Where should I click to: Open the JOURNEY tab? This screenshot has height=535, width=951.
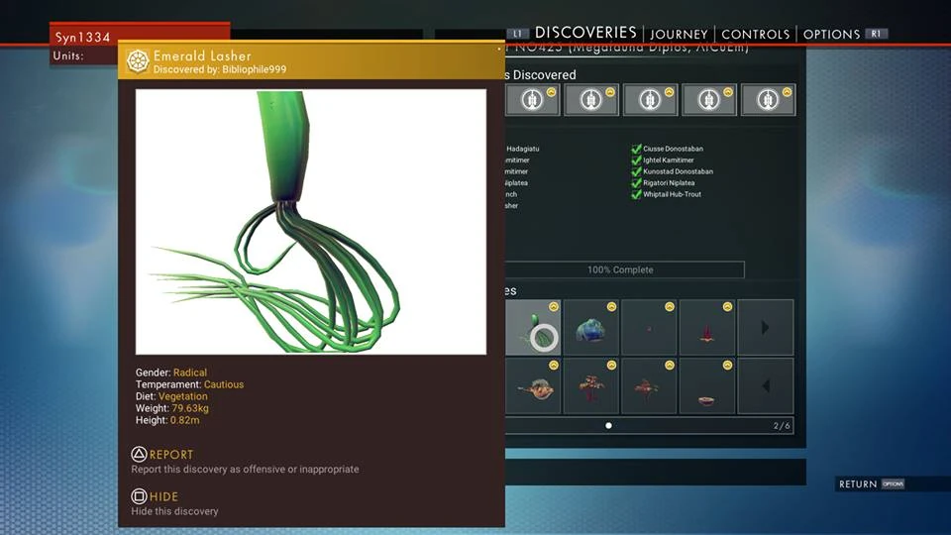[679, 35]
